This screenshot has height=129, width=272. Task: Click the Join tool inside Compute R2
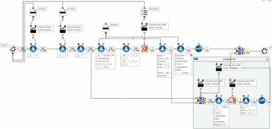[200, 100]
